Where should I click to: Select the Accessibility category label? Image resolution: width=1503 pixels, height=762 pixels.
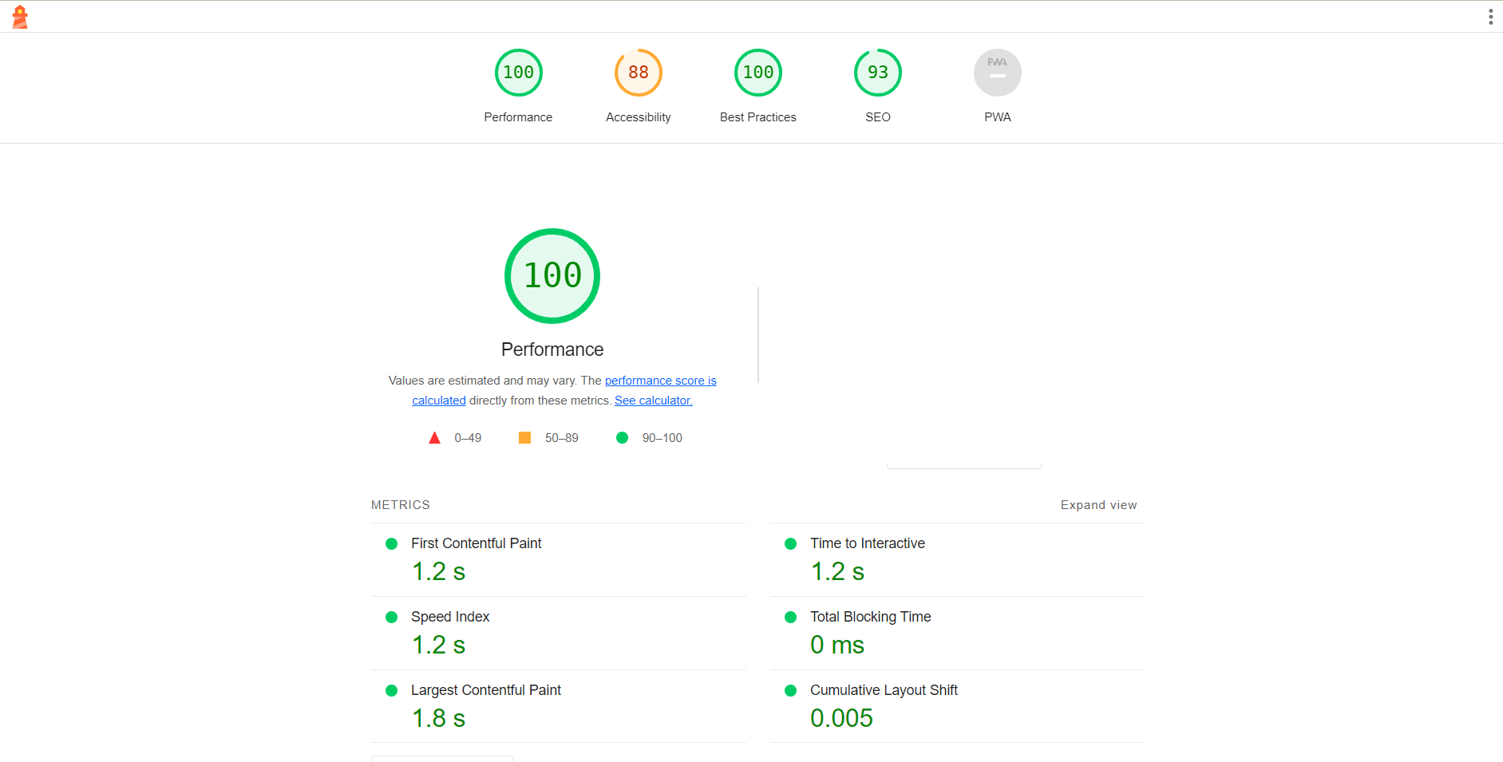click(x=639, y=117)
